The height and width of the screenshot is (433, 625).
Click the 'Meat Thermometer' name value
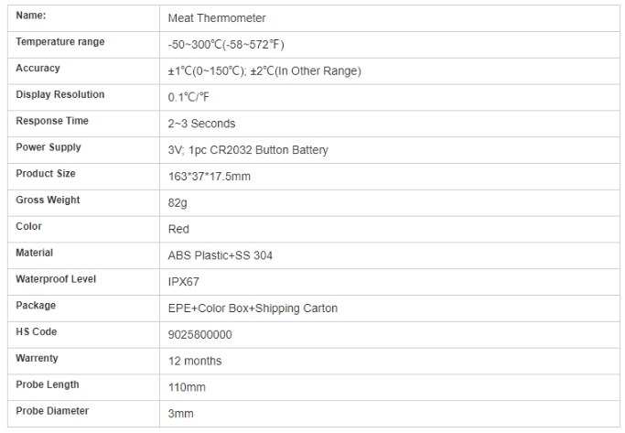click(x=217, y=18)
